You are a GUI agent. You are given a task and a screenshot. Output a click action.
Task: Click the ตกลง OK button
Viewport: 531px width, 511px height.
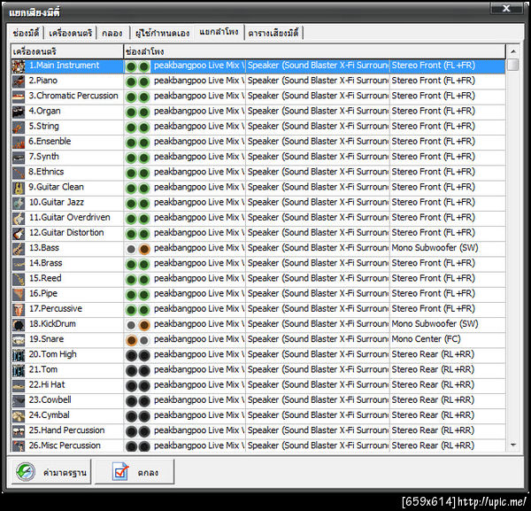(x=135, y=472)
